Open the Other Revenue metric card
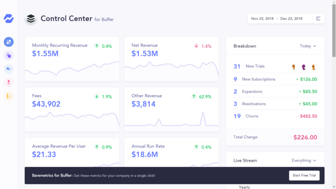 tap(171, 109)
